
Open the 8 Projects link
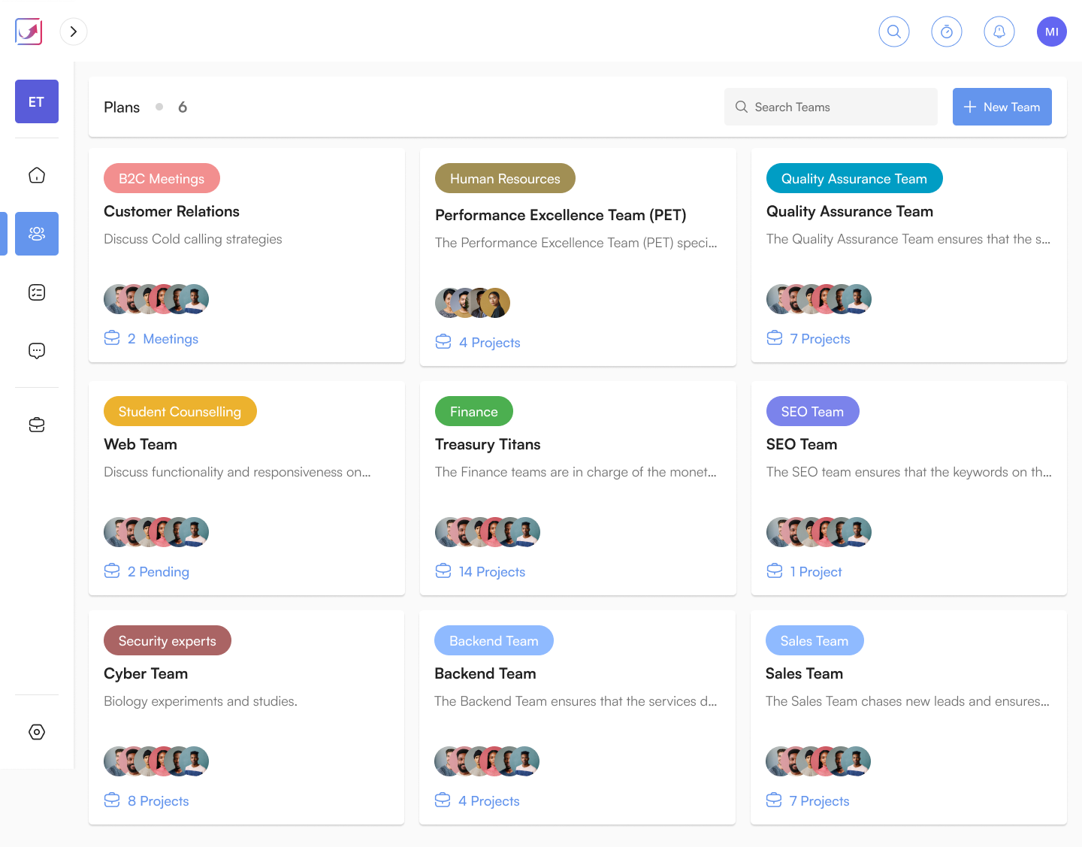[x=159, y=801]
